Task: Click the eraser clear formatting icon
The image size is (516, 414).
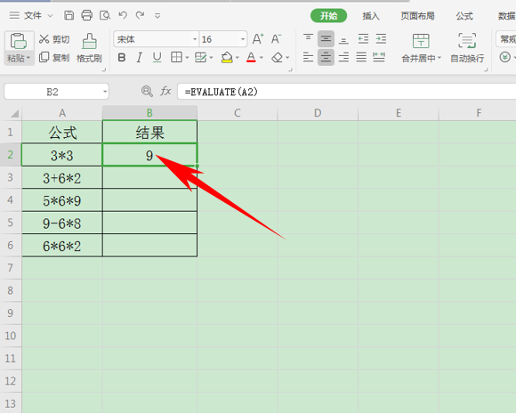Action: coord(277,58)
